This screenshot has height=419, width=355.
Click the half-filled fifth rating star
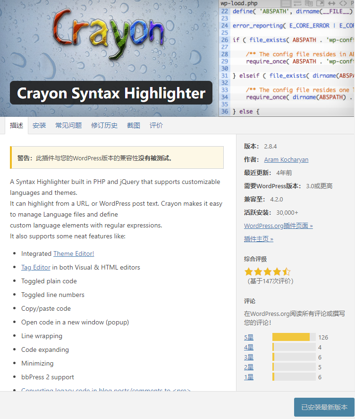click(287, 271)
